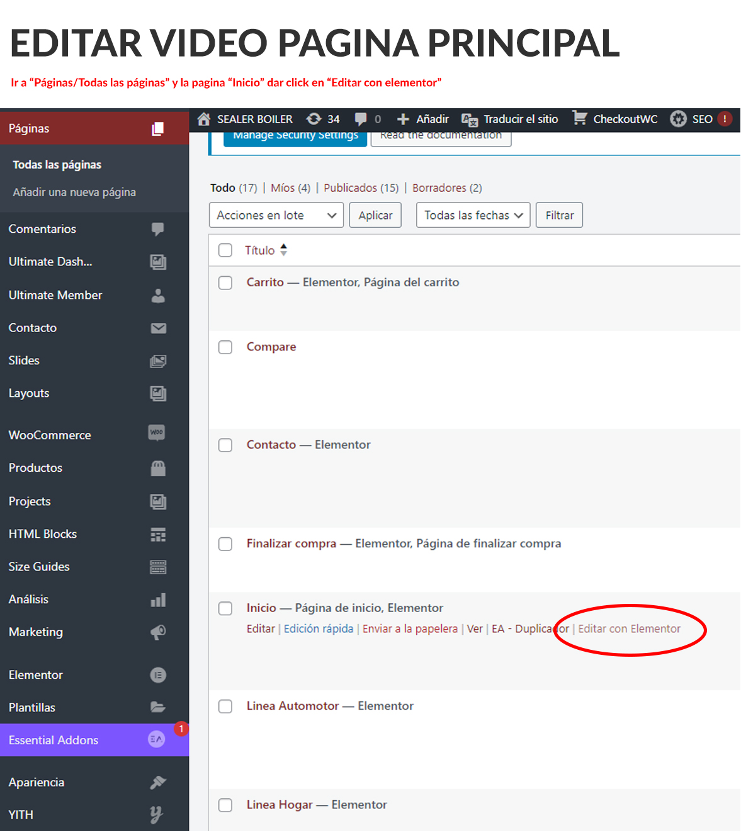Click the HTML Blocks grid icon
741x831 pixels.
tap(158, 534)
